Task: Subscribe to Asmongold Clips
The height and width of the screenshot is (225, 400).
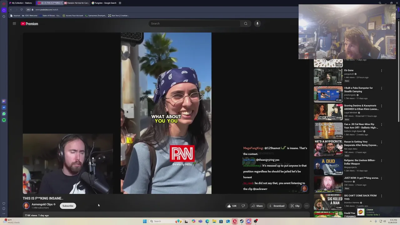Action: pyautogui.click(x=68, y=206)
